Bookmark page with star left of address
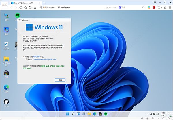 [35, 8]
